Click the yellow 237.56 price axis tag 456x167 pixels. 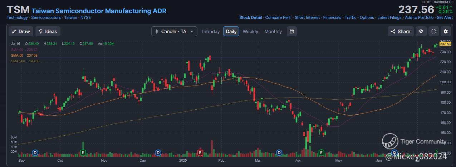point(445,44)
